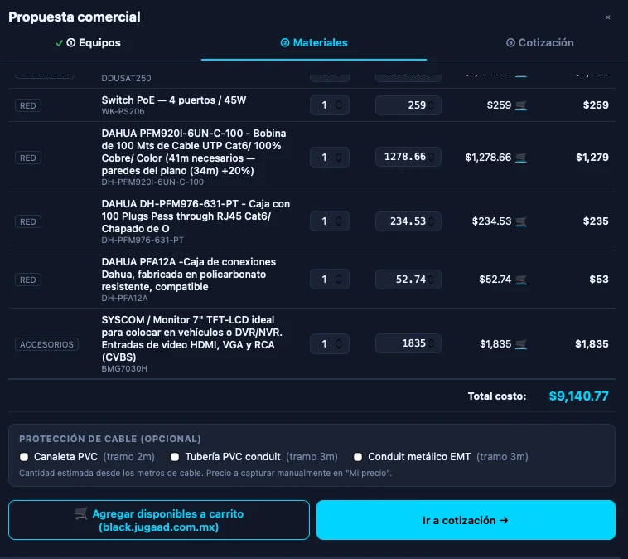This screenshot has width=628, height=559.
Task: Click ACCESORIOS tag on monitor row
Action: (x=46, y=344)
